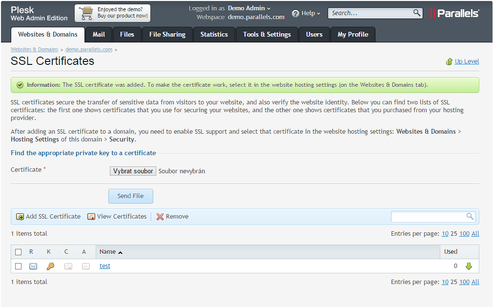Toggle the select-all checkbox in table header
The height and width of the screenshot is (307, 493).
(19, 252)
